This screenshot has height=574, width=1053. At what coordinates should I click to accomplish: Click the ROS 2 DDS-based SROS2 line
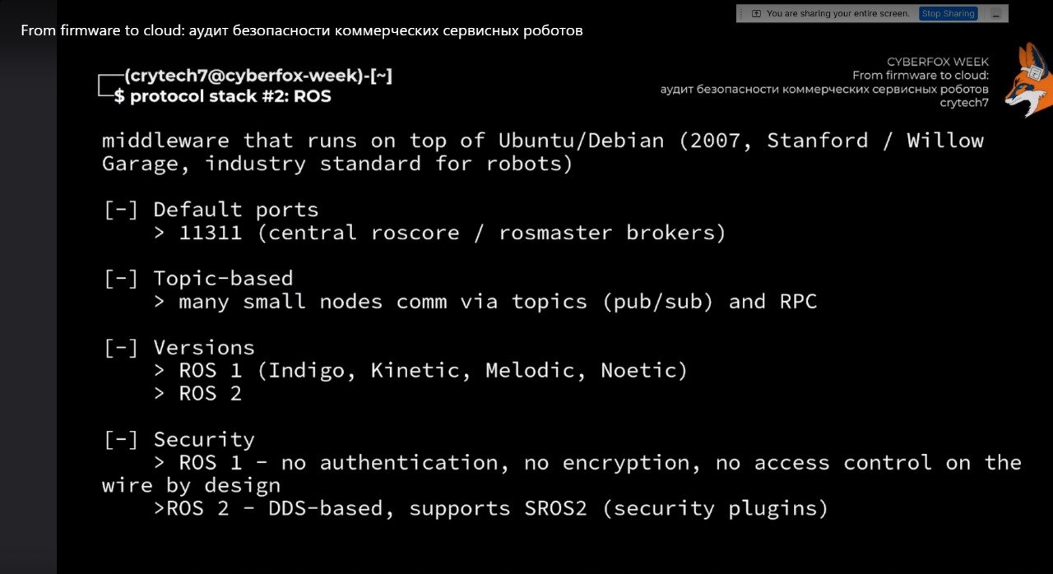coord(490,509)
